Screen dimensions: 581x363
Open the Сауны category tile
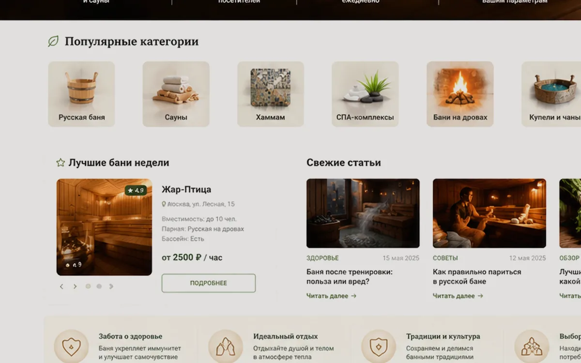[176, 94]
